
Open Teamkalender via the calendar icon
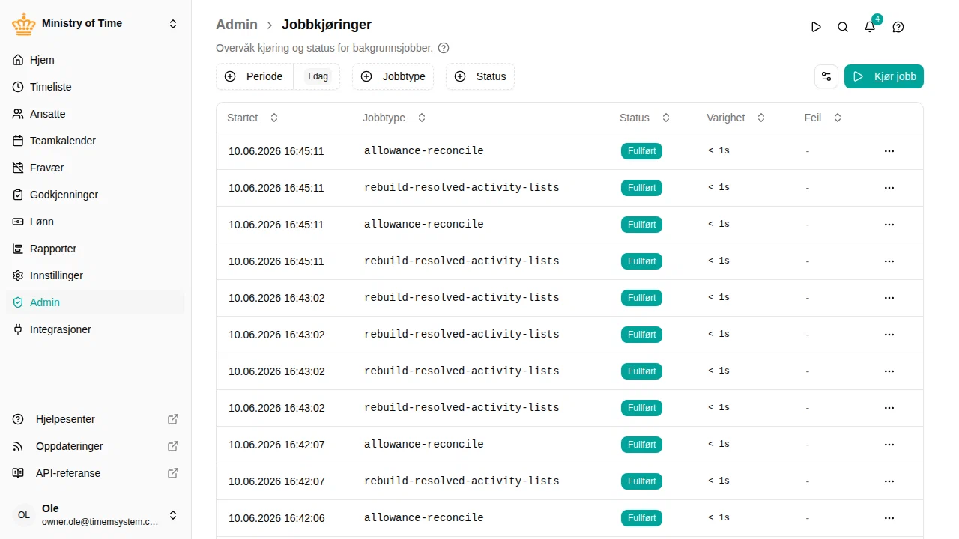18,141
